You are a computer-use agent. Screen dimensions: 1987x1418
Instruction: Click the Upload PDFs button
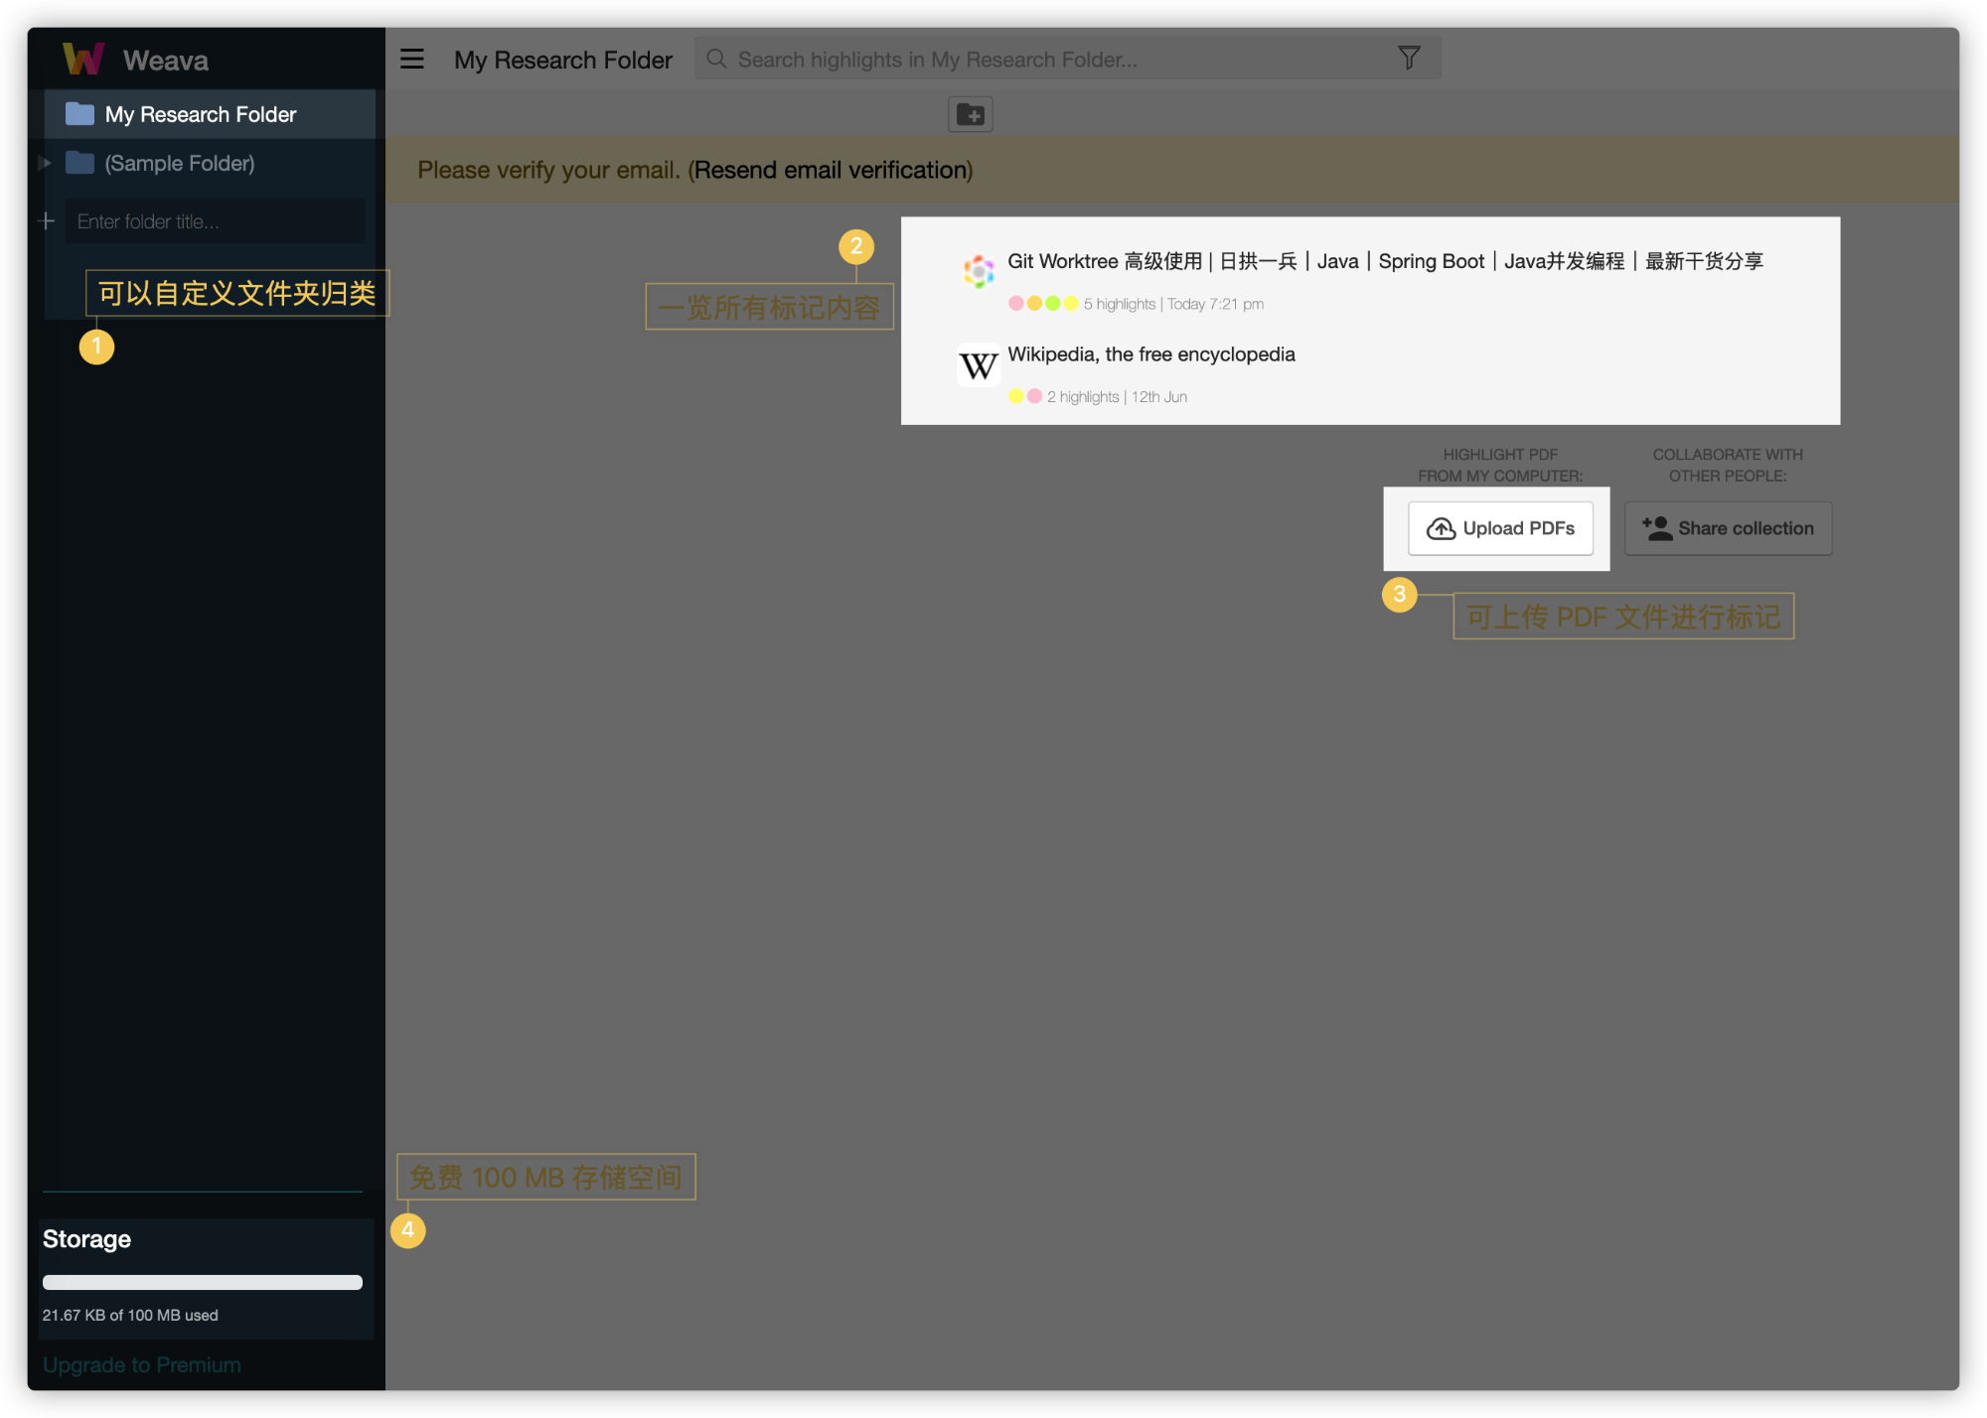1500,528
